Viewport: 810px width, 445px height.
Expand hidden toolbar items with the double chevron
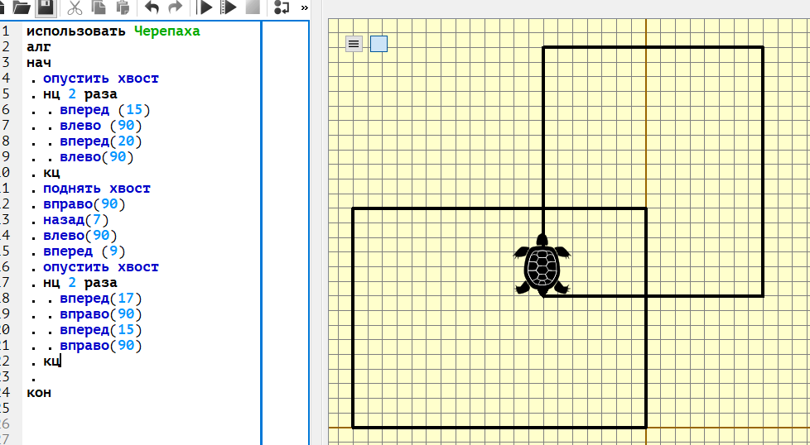click(304, 7)
